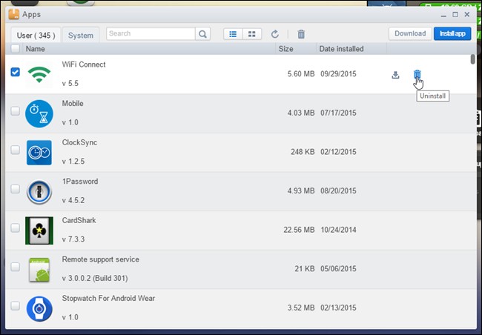Click the 22.56 MB size value
The width and height of the screenshot is (482, 335).
[x=299, y=230]
